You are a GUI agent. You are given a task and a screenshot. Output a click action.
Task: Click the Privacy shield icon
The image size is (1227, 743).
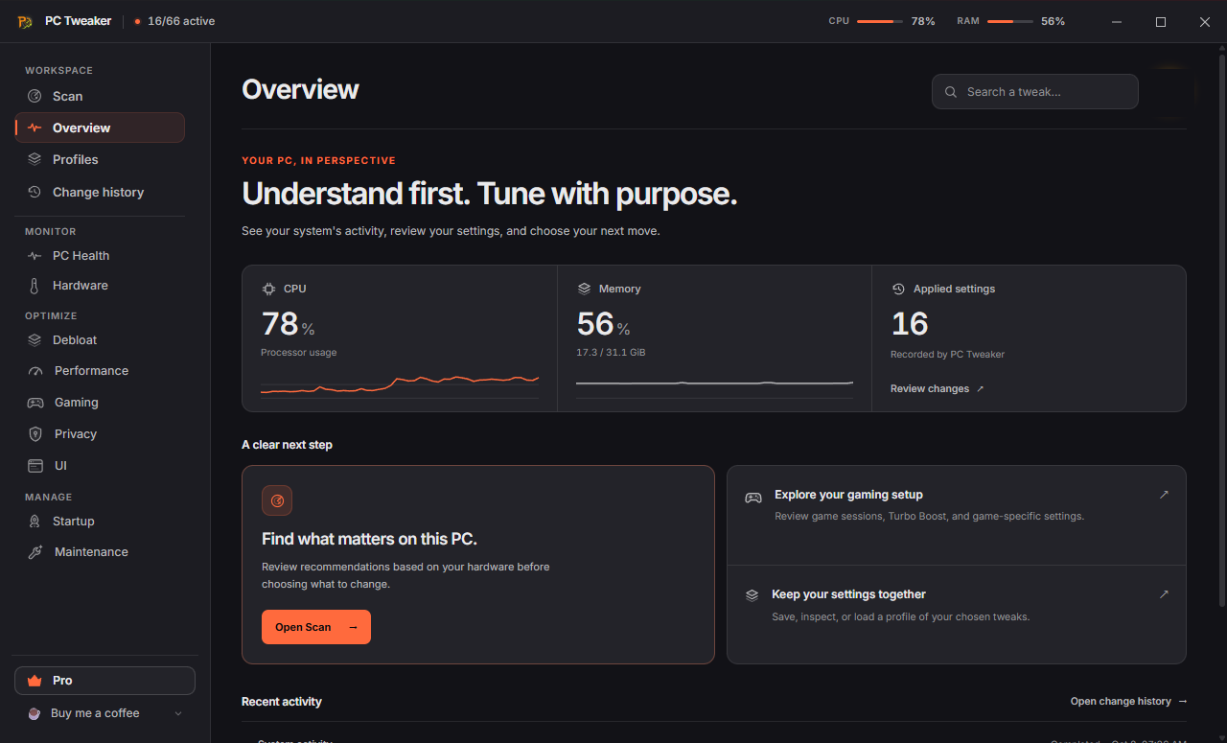pyautogui.click(x=35, y=434)
